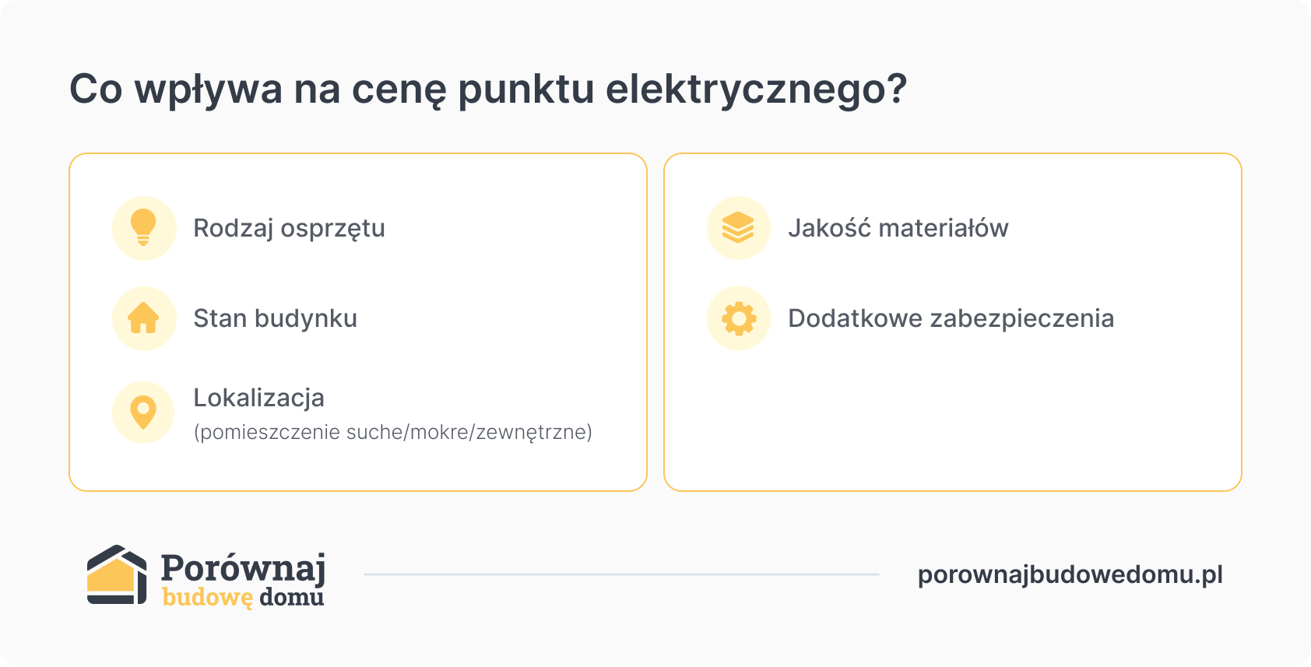
Task: Click the horizontal divider line in the footer
Action: coord(621,574)
